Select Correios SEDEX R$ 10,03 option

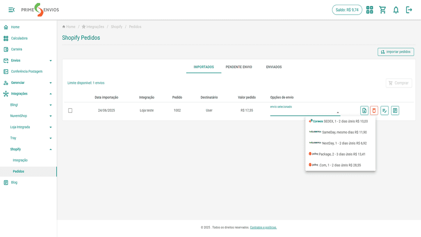341,122
